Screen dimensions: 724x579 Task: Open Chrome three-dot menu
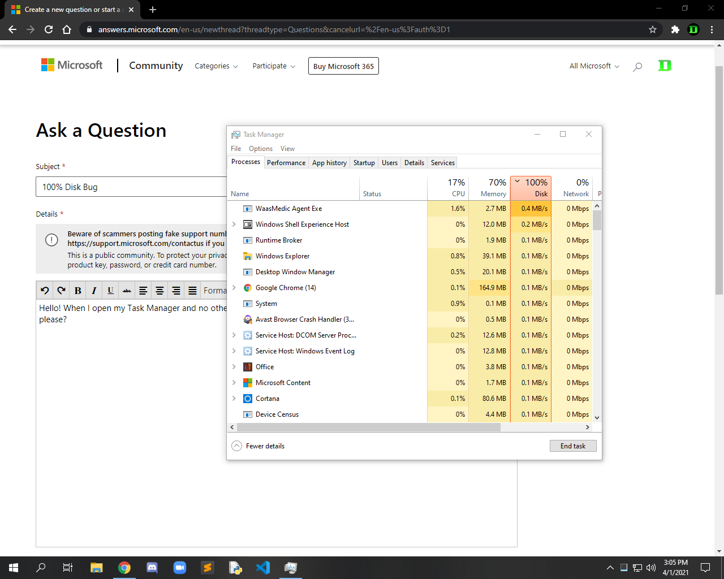pos(712,29)
